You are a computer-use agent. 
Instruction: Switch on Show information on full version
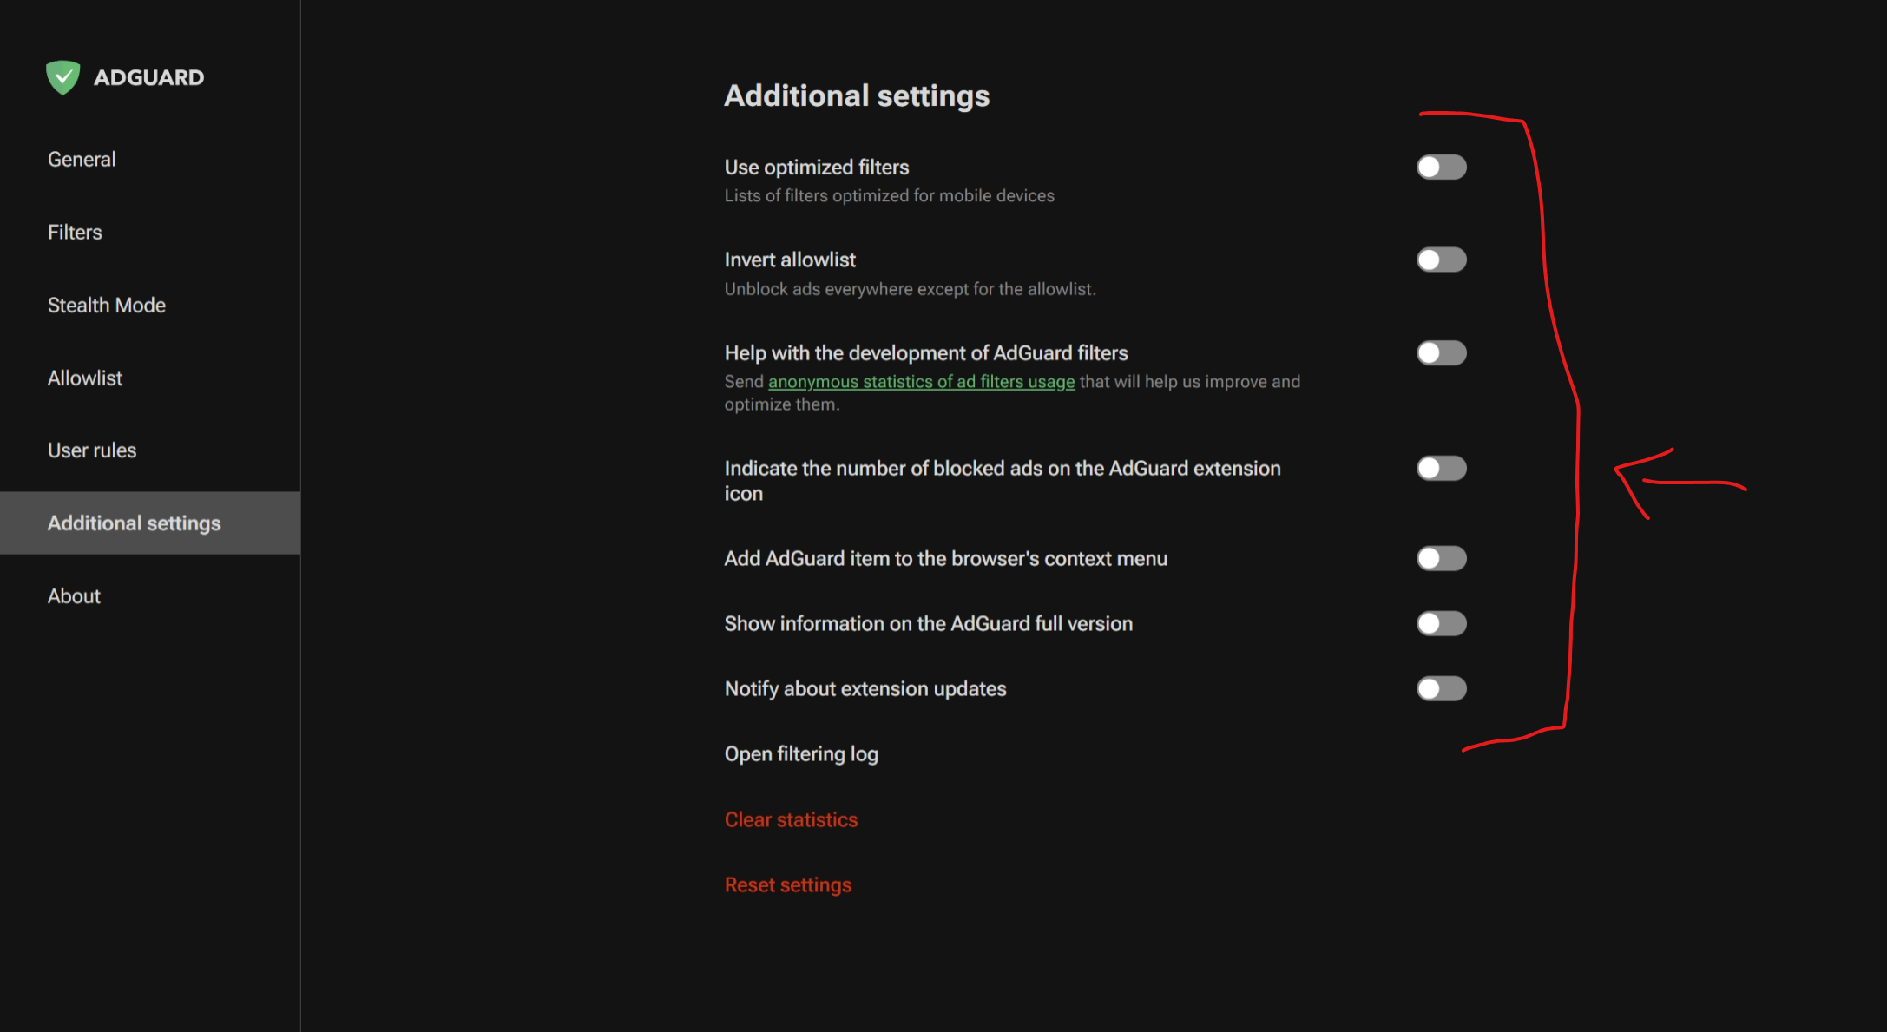point(1441,623)
